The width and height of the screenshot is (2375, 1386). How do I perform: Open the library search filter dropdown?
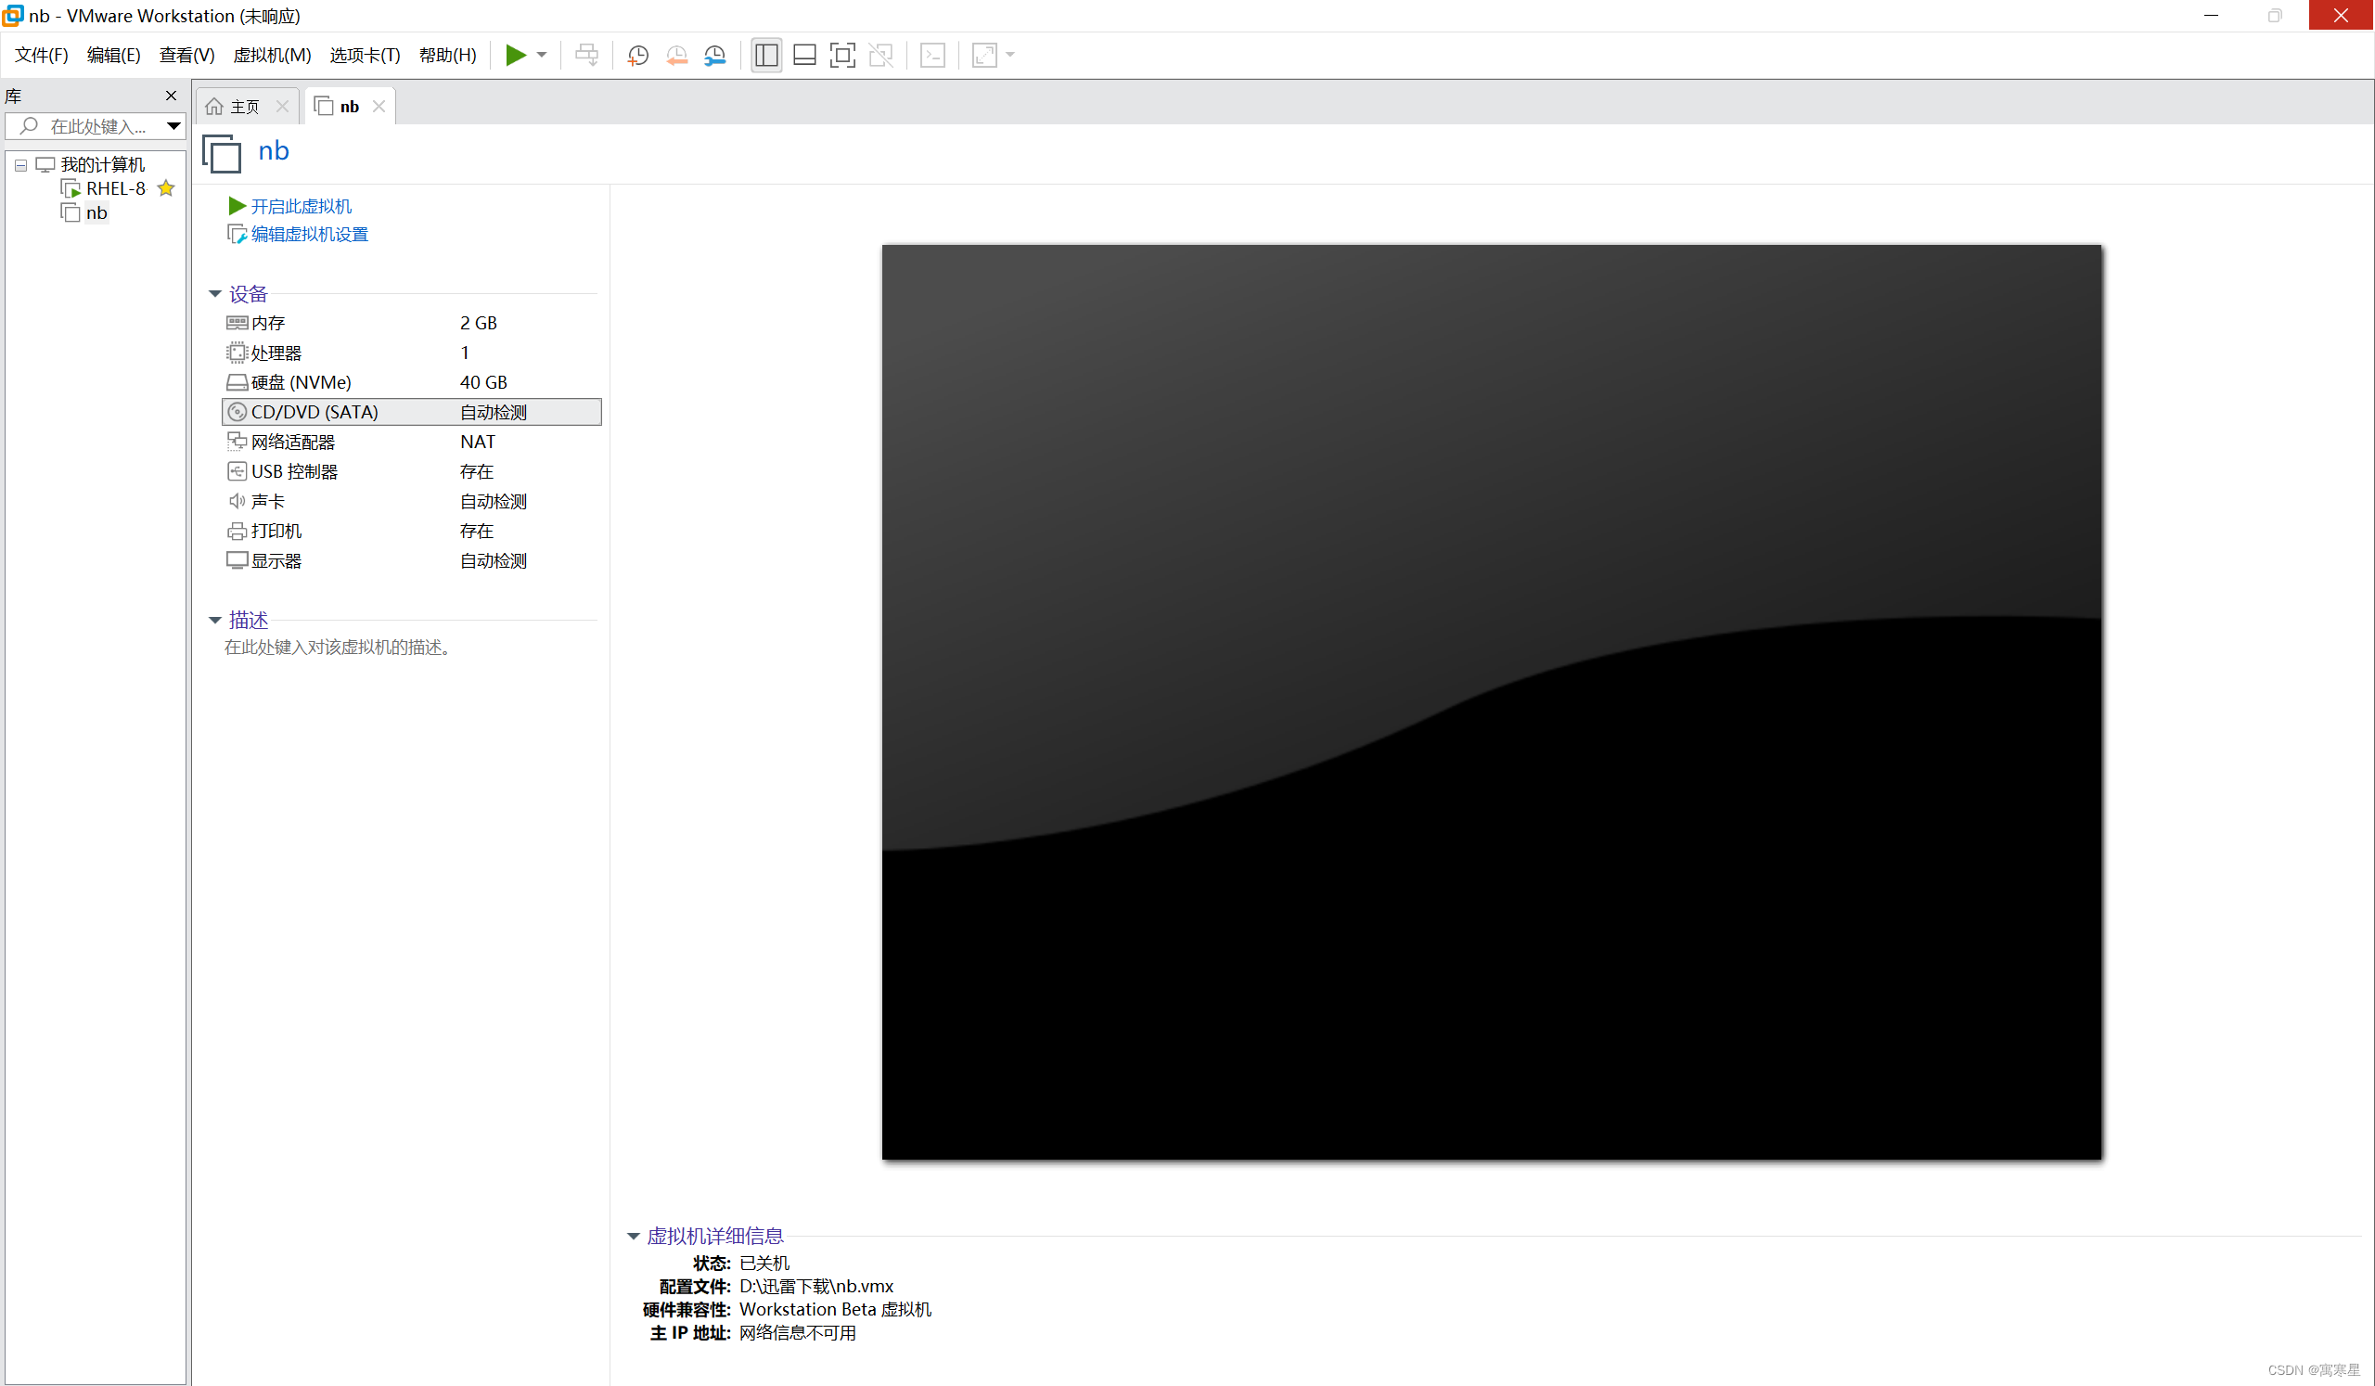click(x=173, y=126)
